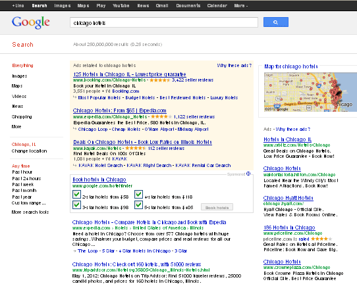Open YouTube in the top bar

tap(121, 6)
